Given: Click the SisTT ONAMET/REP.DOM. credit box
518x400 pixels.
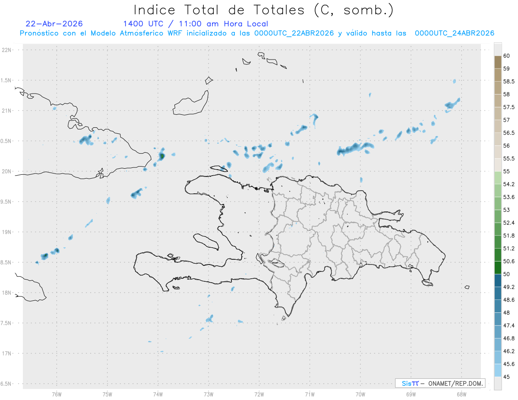Looking at the screenshot, I should click(x=440, y=383).
